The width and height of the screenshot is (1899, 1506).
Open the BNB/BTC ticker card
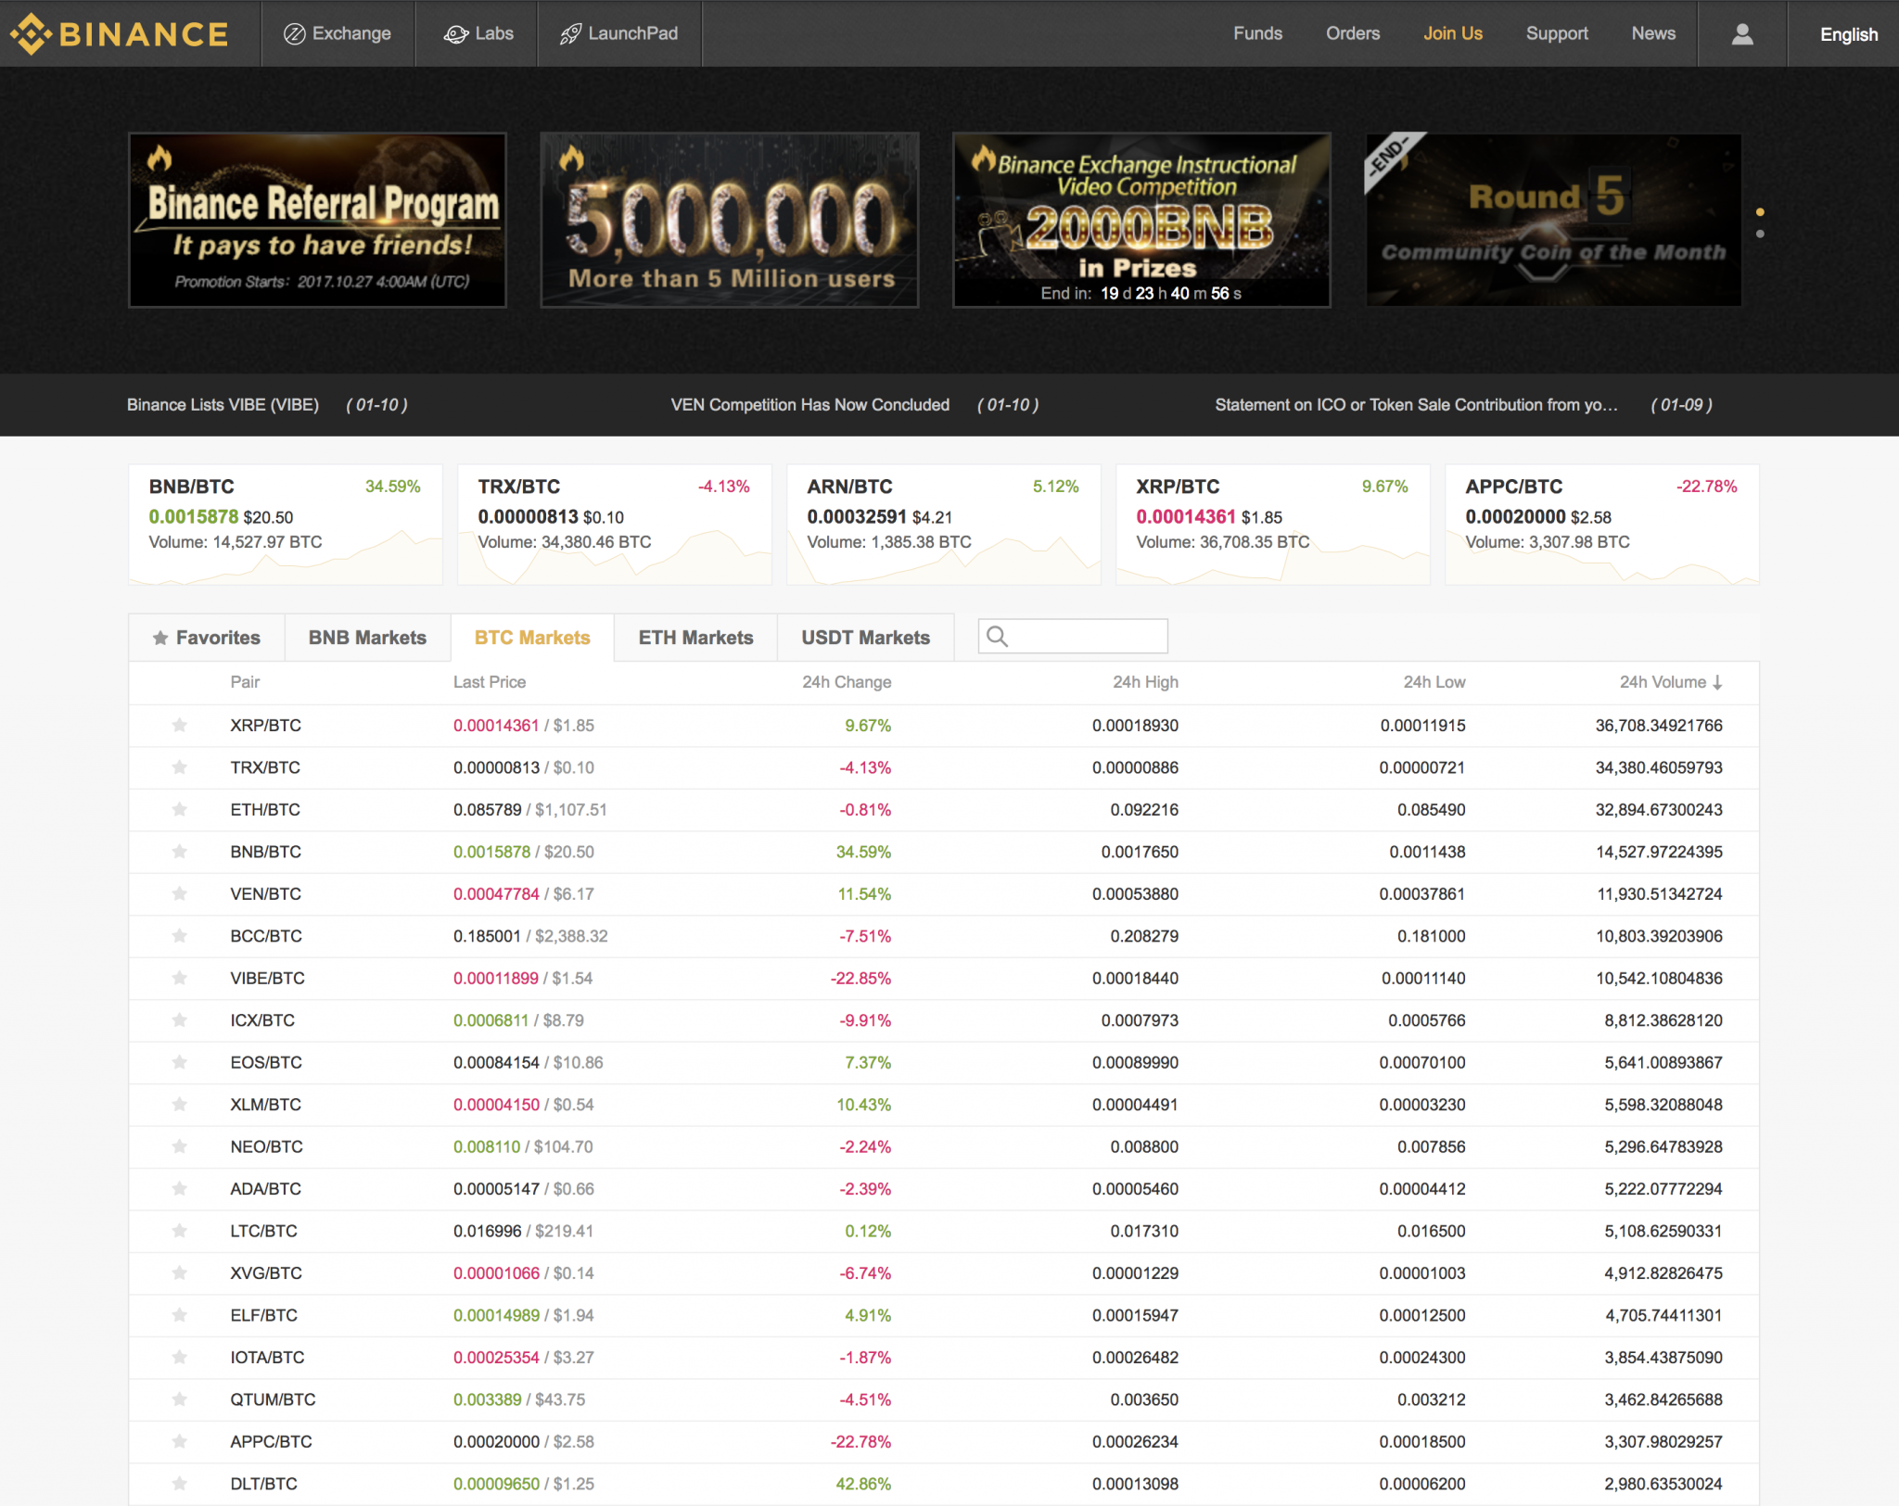pyautogui.click(x=286, y=525)
